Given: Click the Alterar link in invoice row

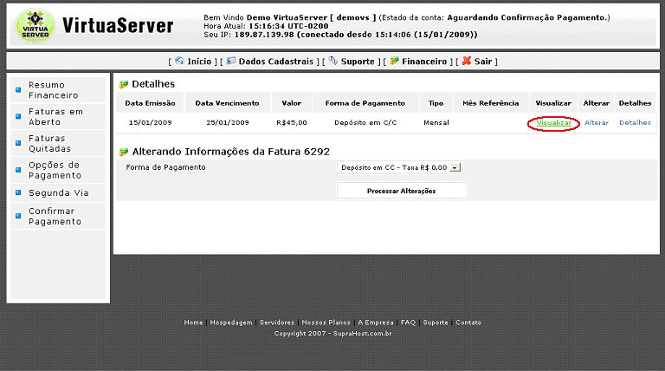Looking at the screenshot, I should 597,123.
